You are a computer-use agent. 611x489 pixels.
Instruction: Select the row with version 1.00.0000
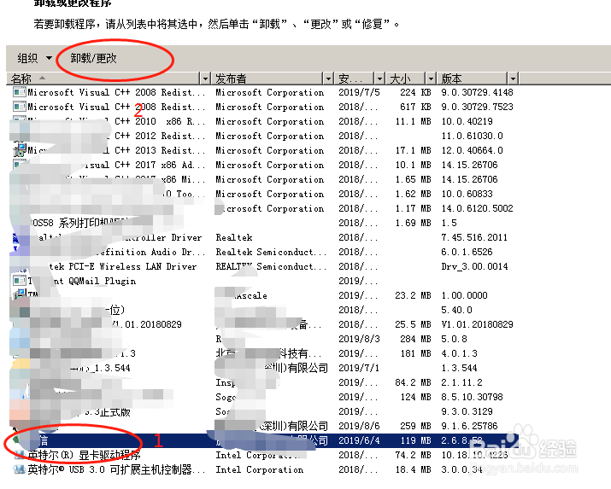tap(263, 295)
